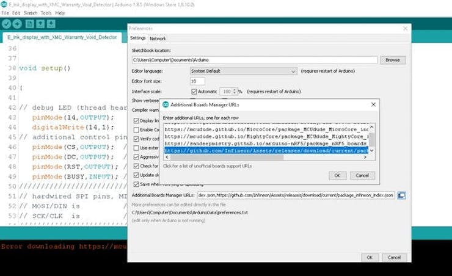Toggle the Enable Code Folding checkbox
Screen dimensions: 452x276
(136, 129)
